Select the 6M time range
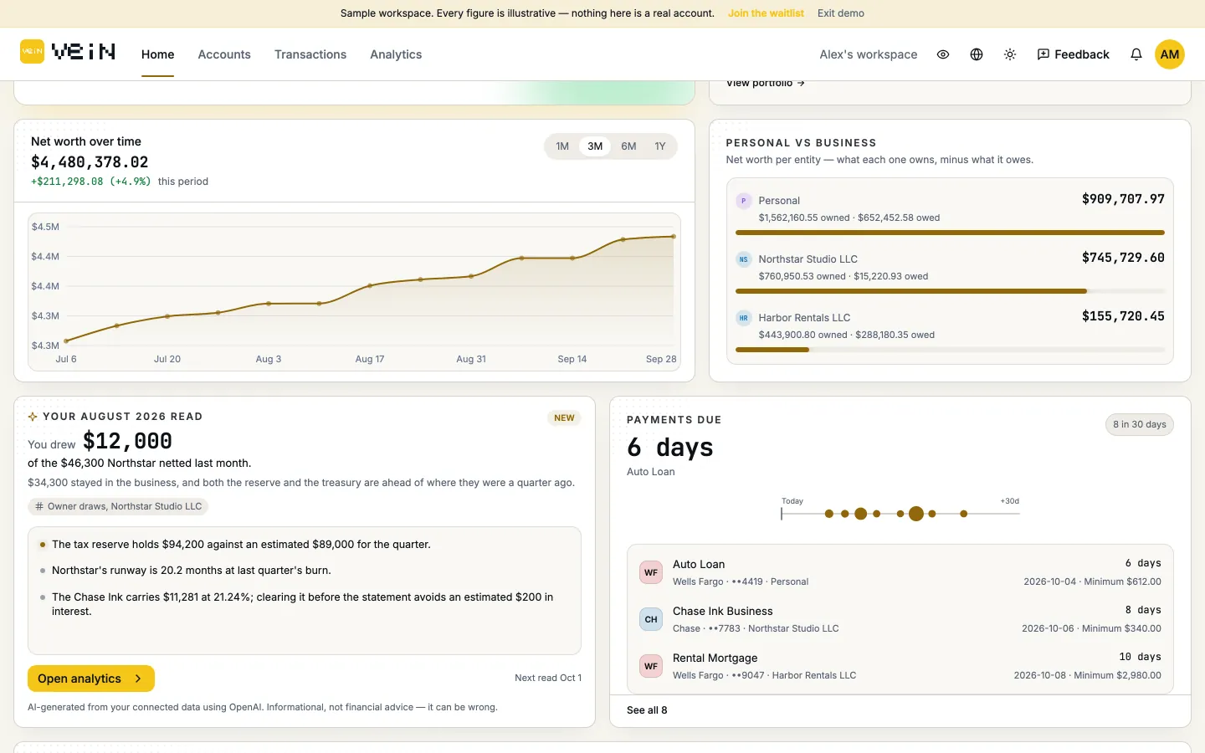Viewport: 1205px width, 753px height. pos(628,146)
